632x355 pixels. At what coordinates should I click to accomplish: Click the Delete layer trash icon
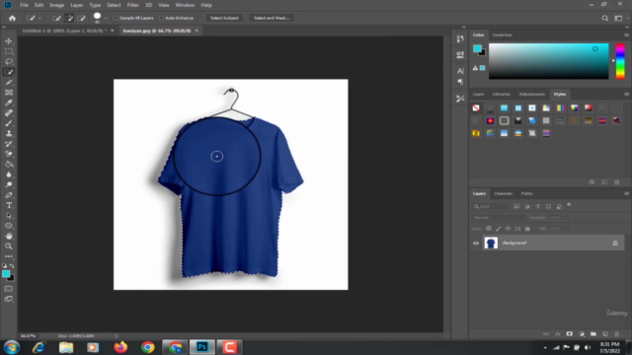pos(616,334)
